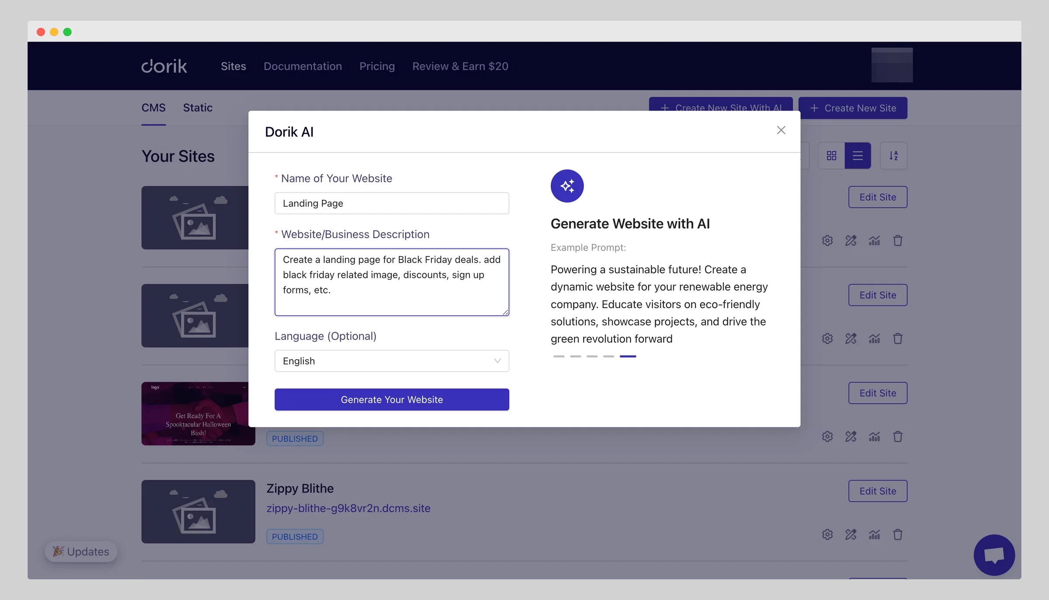Click the AI sparkle icon in the dialog

pos(567,186)
